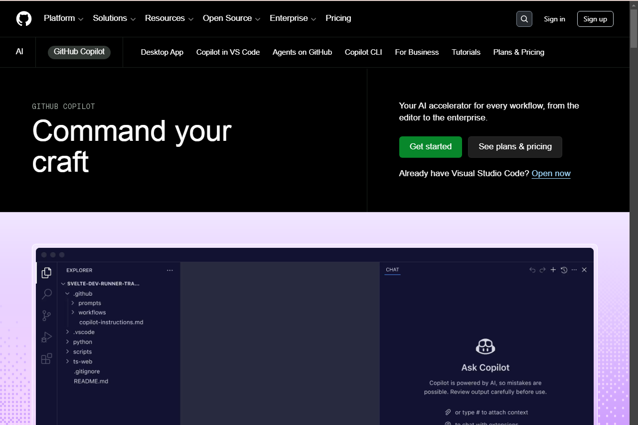
Task: Click the green Get started button
Action: point(431,147)
